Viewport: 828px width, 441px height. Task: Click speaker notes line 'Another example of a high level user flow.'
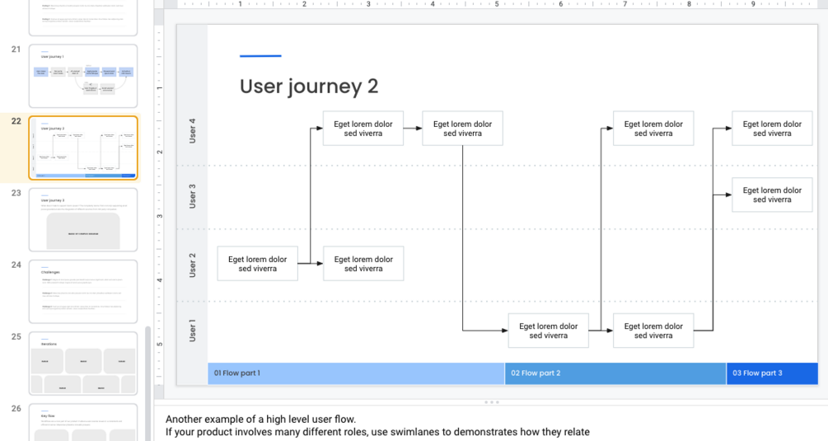pos(261,420)
